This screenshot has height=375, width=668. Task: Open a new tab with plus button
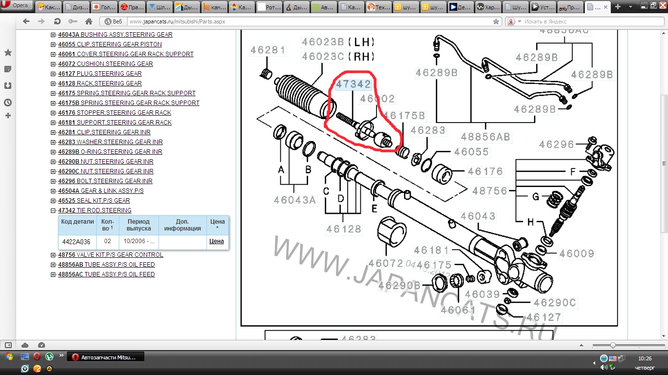(619, 7)
